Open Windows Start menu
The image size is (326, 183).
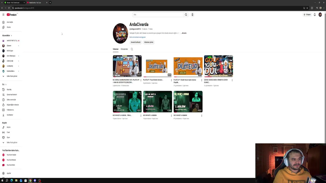point(2,180)
